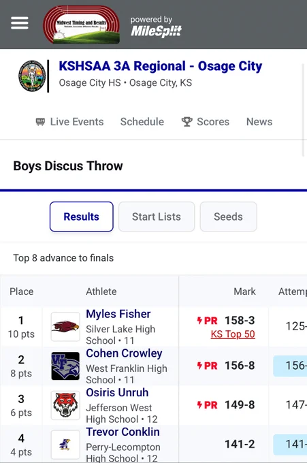Screen dimensions: 307x463
Task: Click the Midwest Timing and Results logo
Action: [82, 25]
